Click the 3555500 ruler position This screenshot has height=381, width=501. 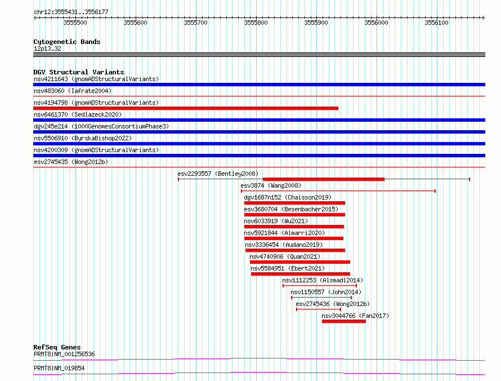[x=75, y=23]
